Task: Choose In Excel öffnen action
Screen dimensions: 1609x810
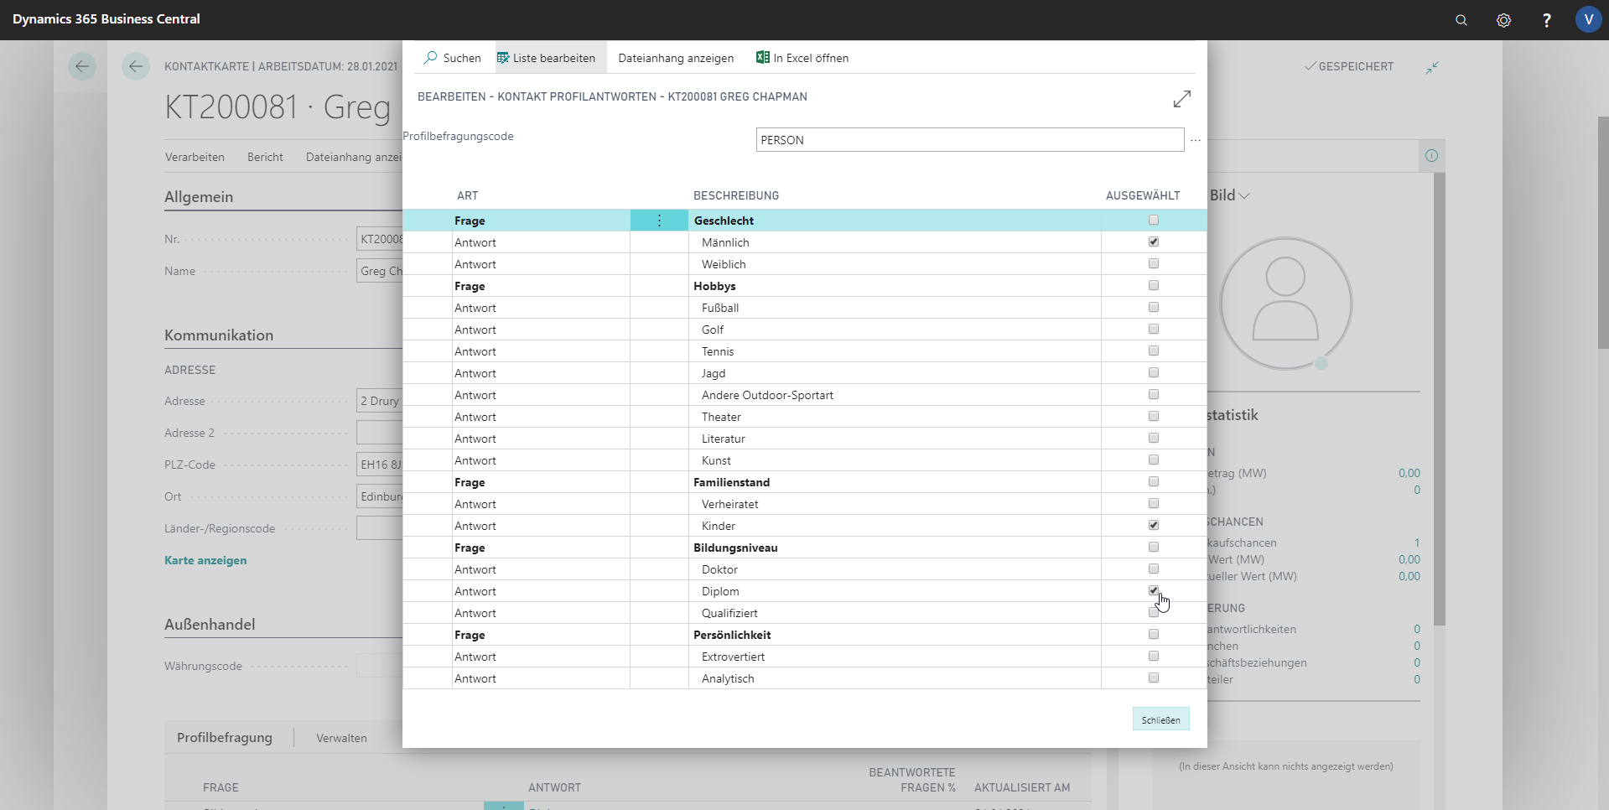Action: point(802,58)
